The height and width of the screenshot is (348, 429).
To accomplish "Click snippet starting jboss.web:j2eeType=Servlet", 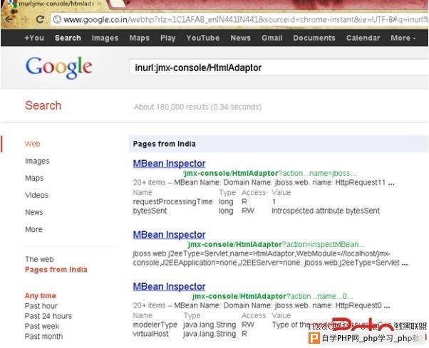I will (x=270, y=258).
